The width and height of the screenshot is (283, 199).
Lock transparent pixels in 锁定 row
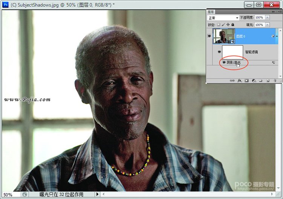point(218,25)
